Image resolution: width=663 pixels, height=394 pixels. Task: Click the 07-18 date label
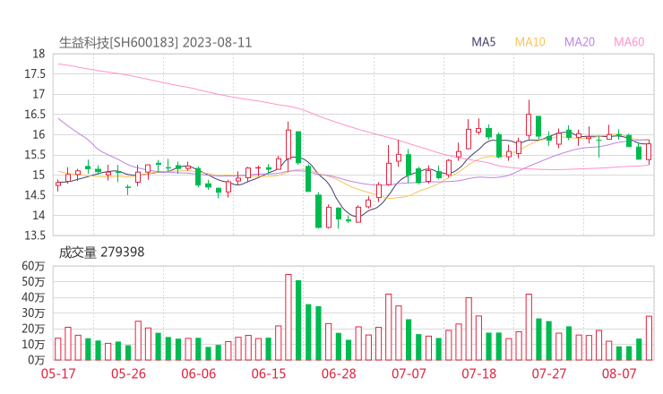coord(478,373)
